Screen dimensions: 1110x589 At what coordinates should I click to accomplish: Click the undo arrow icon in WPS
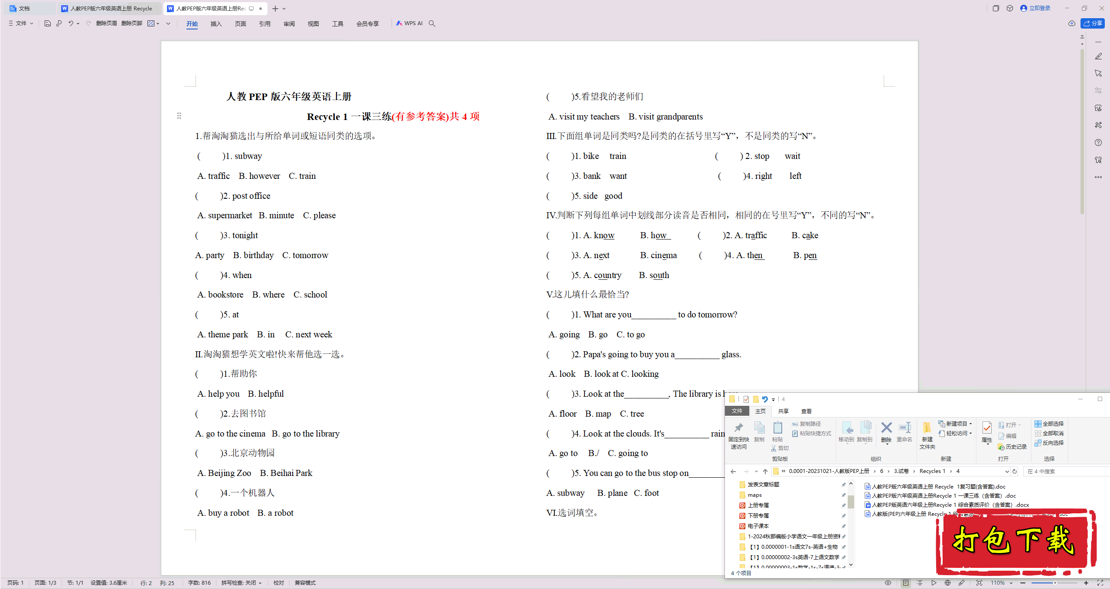coord(71,23)
